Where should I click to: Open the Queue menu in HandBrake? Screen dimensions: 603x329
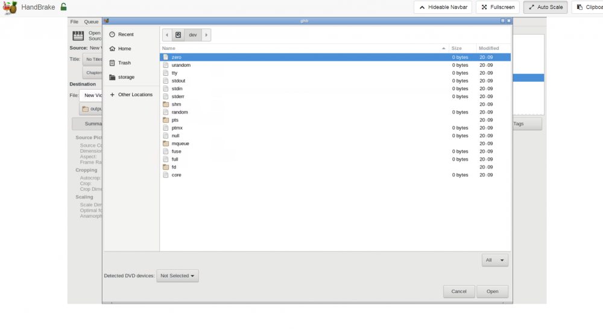(91, 22)
